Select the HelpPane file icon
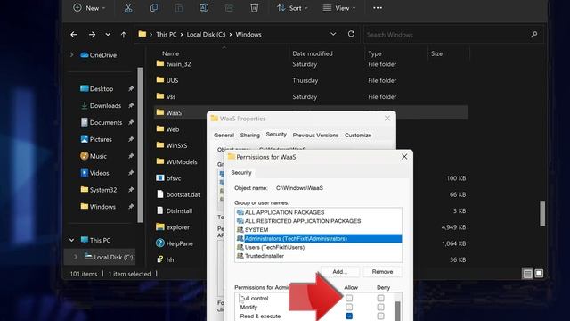Viewport: 570px width, 321px height. pos(160,243)
